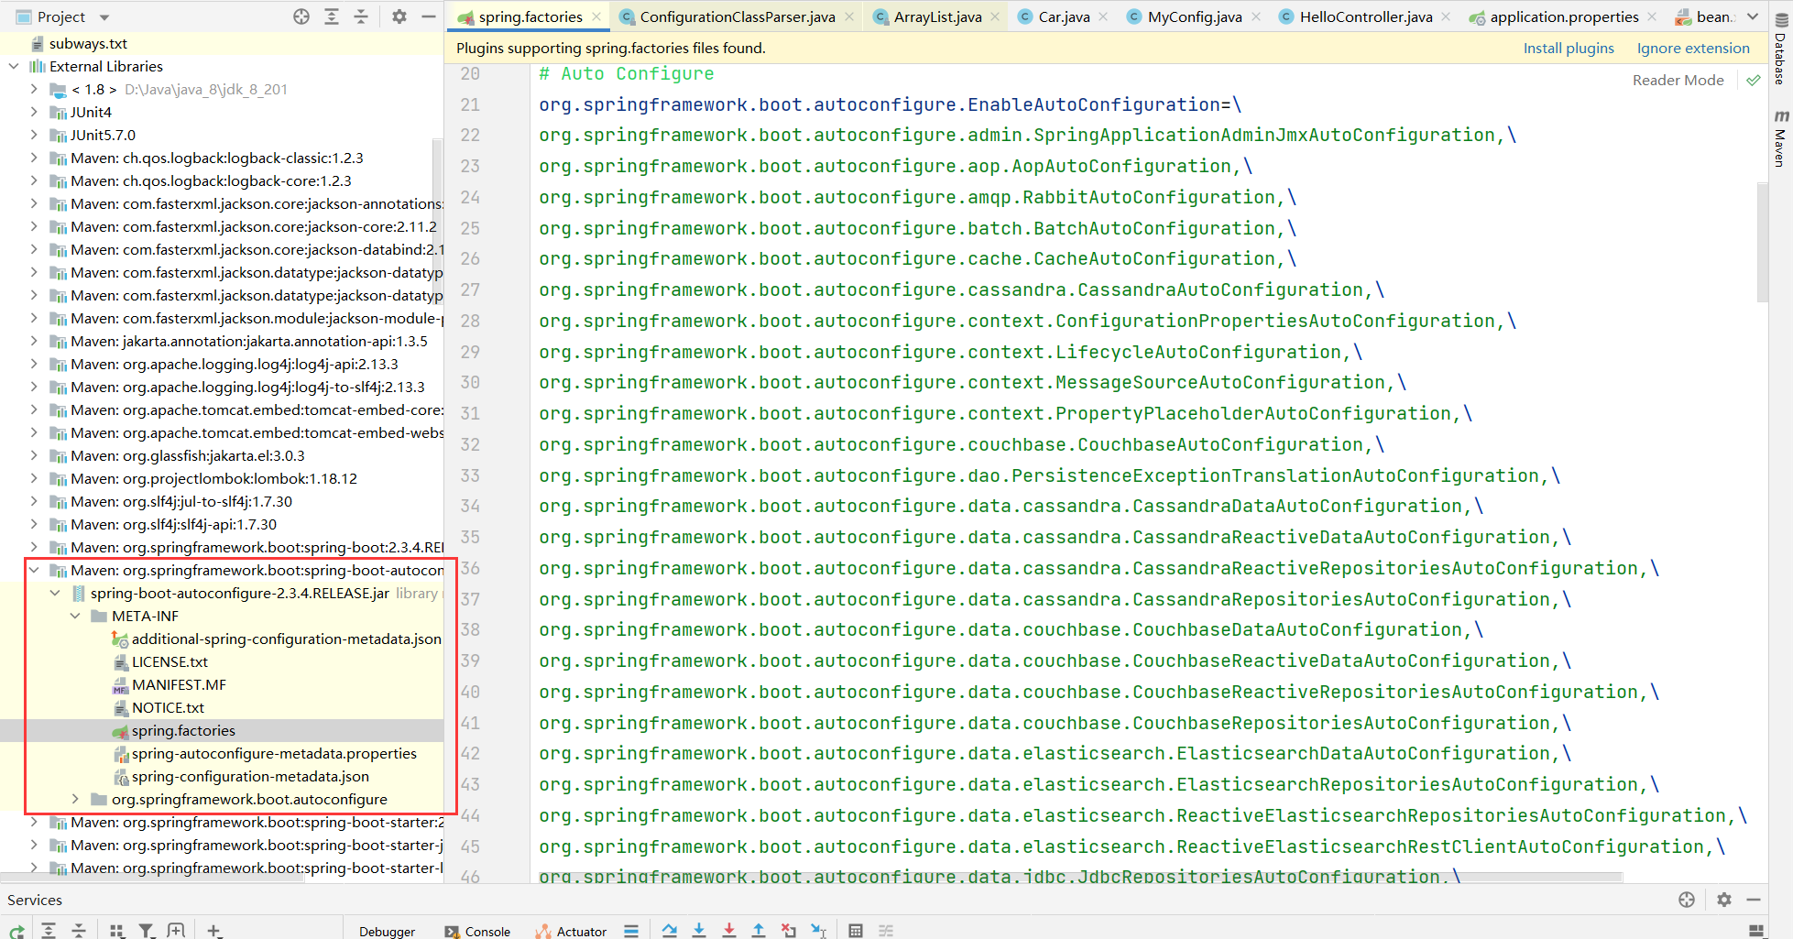This screenshot has height=939, width=1793.
Task: Click Drop Frame debugger icon
Action: [789, 931]
